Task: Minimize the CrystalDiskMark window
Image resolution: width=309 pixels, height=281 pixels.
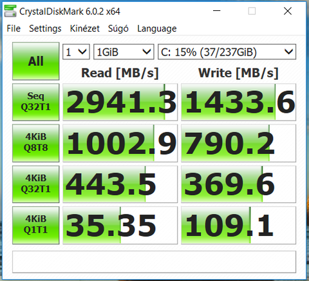Action: (217, 11)
